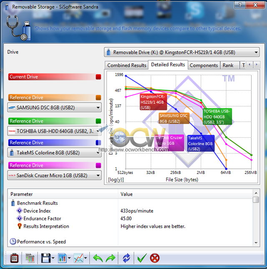
Task: Click the results list scrollbar up arrow
Action: (256, 193)
